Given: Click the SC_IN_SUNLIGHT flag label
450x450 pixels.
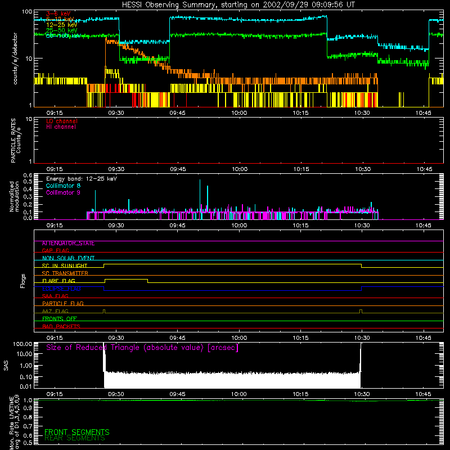Looking at the screenshot, I should coord(65,265).
